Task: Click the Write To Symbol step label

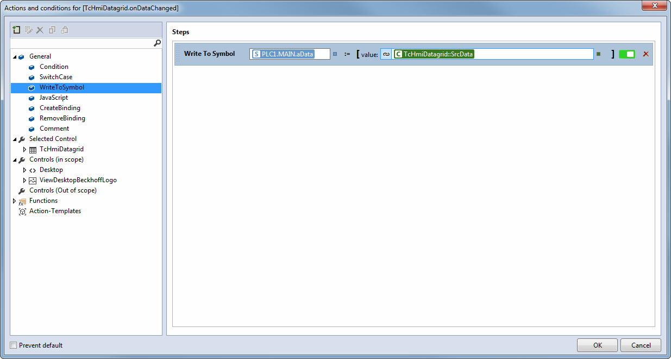Action: [210, 54]
